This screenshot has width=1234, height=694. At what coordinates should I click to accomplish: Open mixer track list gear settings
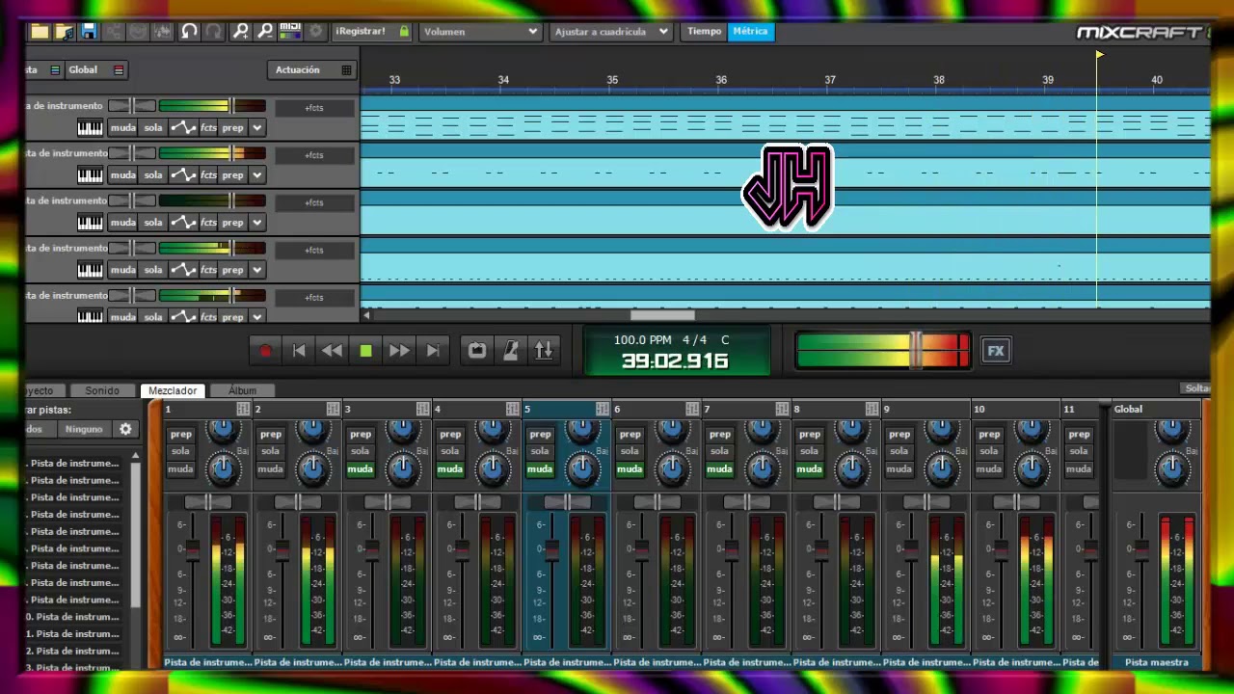125,429
